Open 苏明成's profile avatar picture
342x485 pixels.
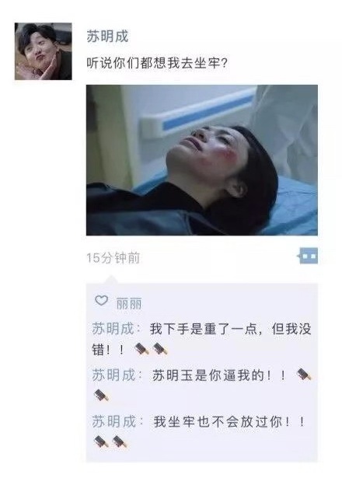click(x=44, y=51)
